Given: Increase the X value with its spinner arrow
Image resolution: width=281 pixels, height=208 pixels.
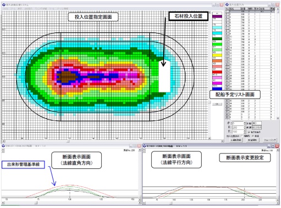Looking at the screenshot, I should (245, 127).
